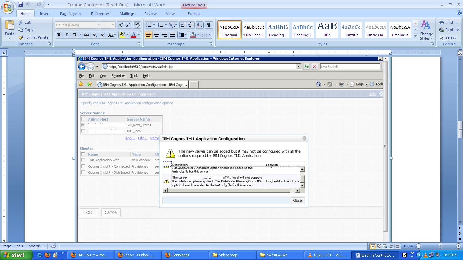Screen dimensions: 463x260
Task: Expand the Styles gallery More arrow
Action: tap(416, 37)
